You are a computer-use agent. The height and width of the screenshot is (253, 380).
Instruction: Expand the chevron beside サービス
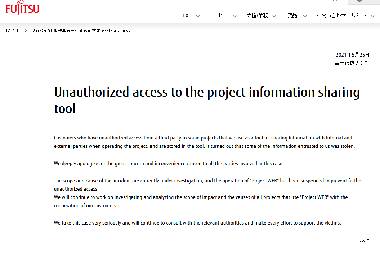click(x=234, y=16)
